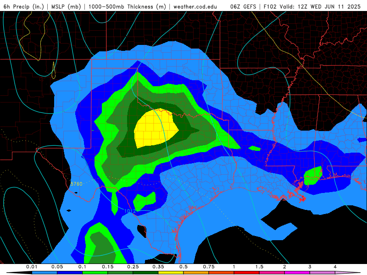Screen dimensions: 367x275
Task: Click the 'weather.cod.edu' text in the header
Action: point(195,6)
